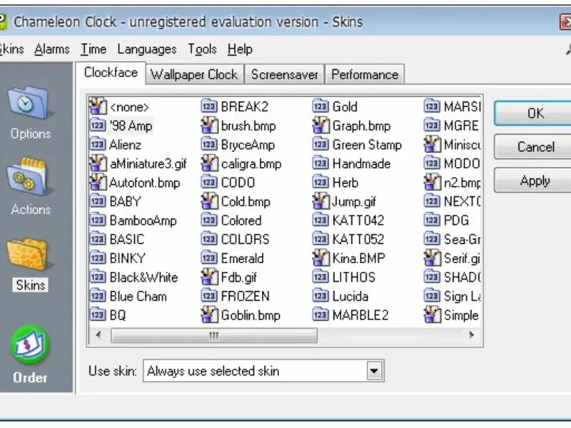Select the BryceAmp skin name

coord(248,145)
